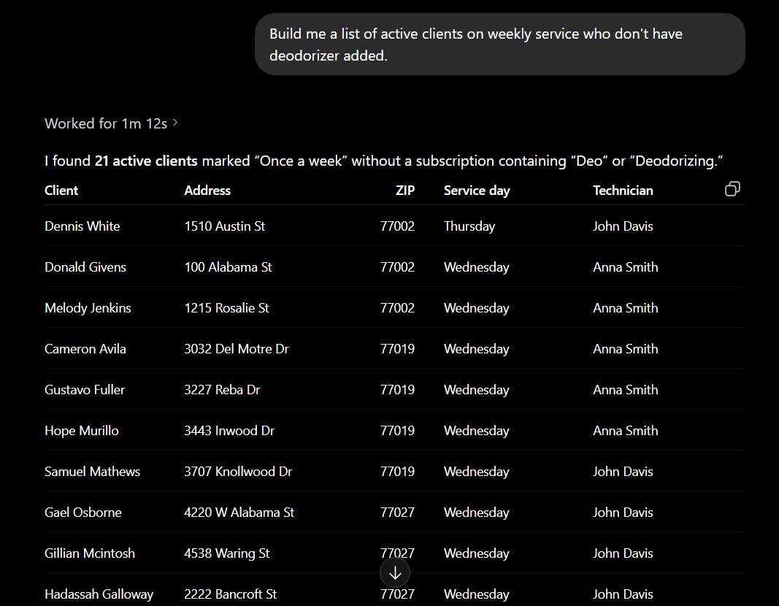Copy the table with the copy icon
Image resolution: width=779 pixels, height=606 pixels.
pos(732,189)
